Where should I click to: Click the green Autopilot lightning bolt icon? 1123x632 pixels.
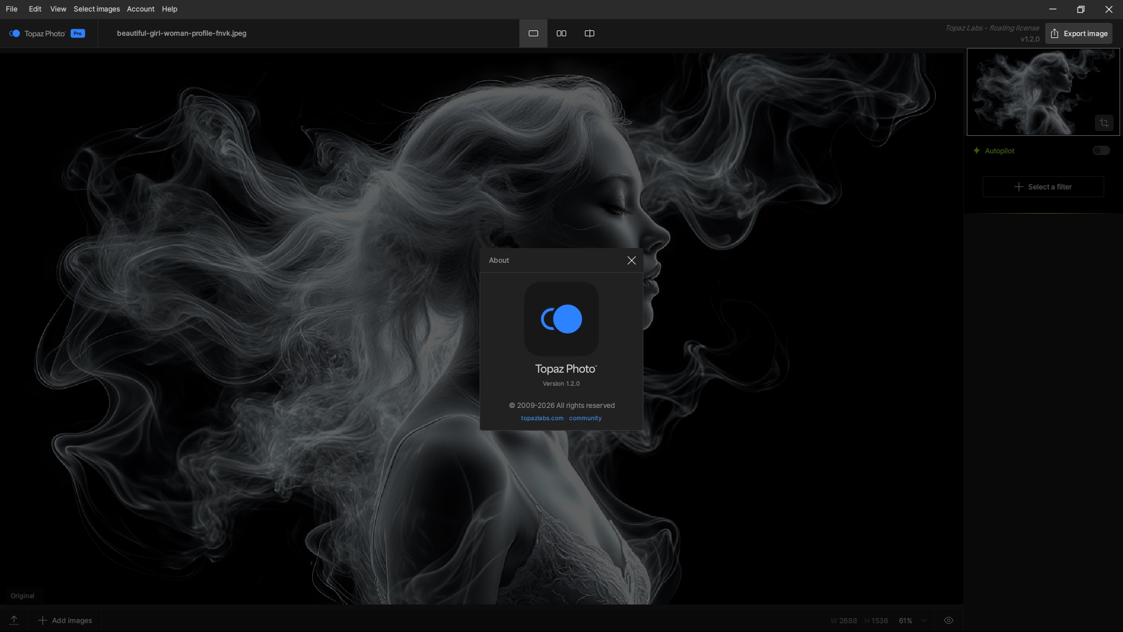pos(976,150)
